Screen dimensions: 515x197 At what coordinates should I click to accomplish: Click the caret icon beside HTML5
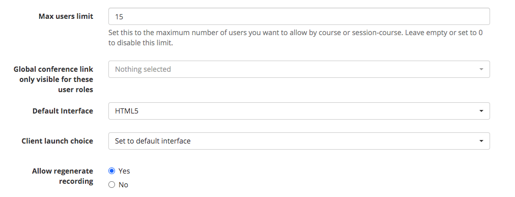tap(481, 111)
